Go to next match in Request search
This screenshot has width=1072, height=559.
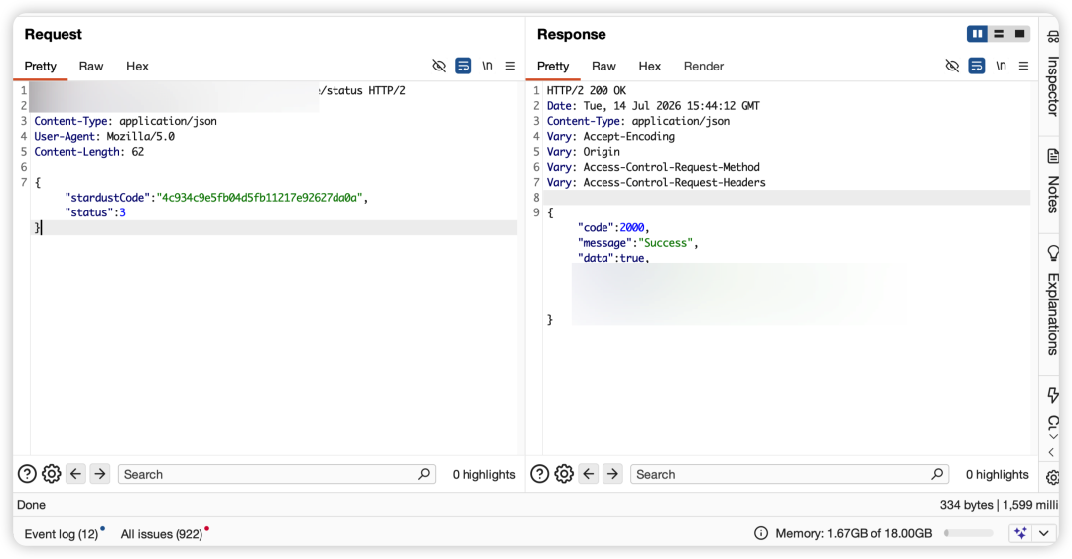(100, 474)
